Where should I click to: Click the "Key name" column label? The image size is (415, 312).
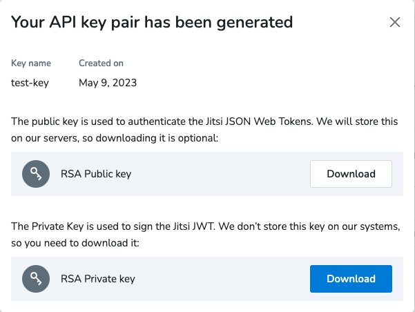(x=31, y=63)
